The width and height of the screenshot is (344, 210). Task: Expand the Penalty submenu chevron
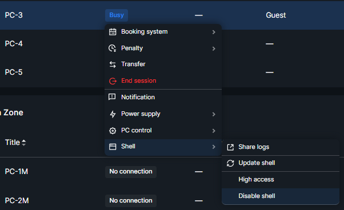tap(214, 49)
